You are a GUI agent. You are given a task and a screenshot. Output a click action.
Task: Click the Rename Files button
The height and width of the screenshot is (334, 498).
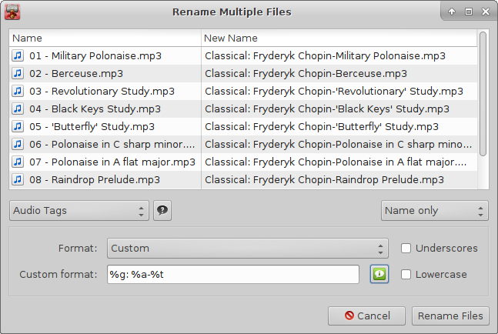[450, 316]
